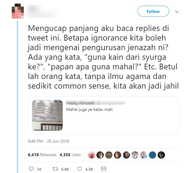
Task: Open first liker avatar with pink hijabs
Action: tap(91, 155)
